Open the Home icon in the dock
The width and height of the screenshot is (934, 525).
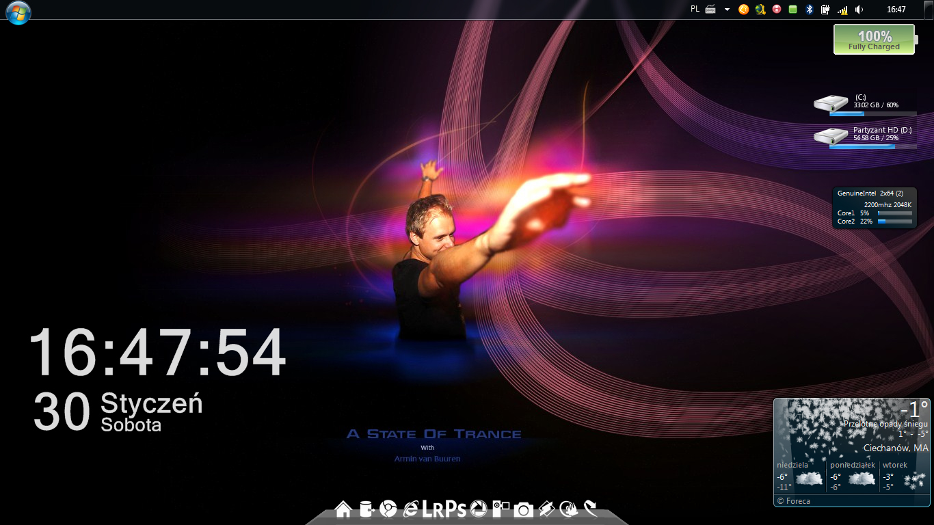point(343,509)
